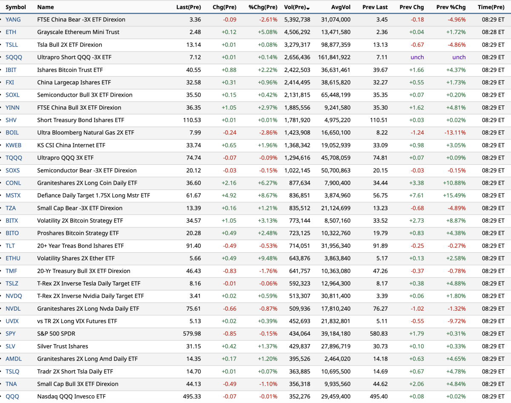Sort by the AvgVol column header
Screen dimensions: 511x403
[341, 7]
